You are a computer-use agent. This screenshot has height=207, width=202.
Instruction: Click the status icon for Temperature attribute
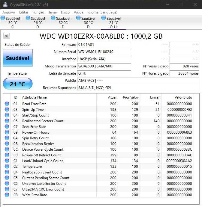(7, 166)
